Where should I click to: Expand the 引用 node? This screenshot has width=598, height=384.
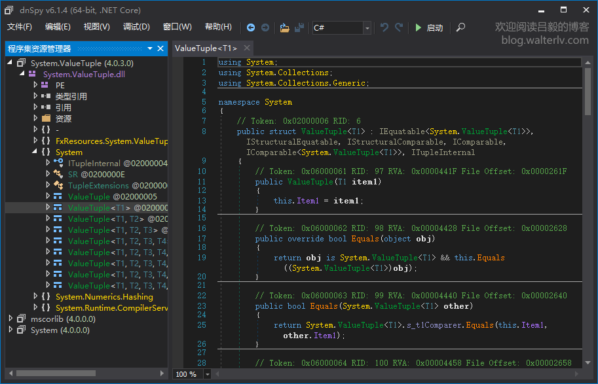(x=35, y=107)
